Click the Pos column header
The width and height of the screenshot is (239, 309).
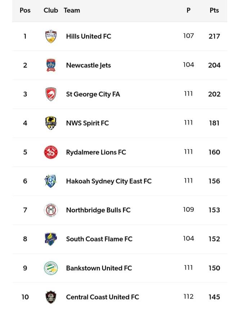(x=25, y=10)
